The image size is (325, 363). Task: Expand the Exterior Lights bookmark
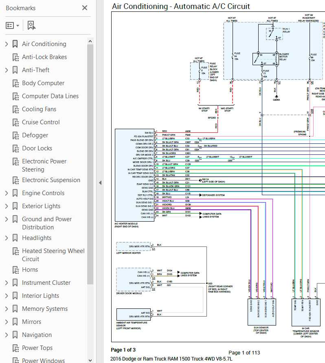(7, 206)
